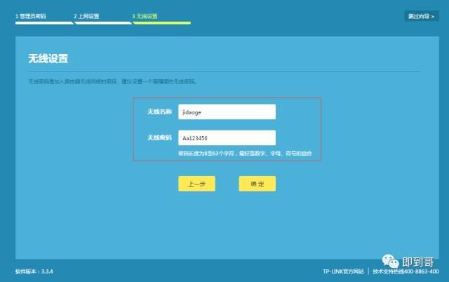
Task: Click the white progress bar under step 1
Action: pyautogui.click(x=44, y=23)
